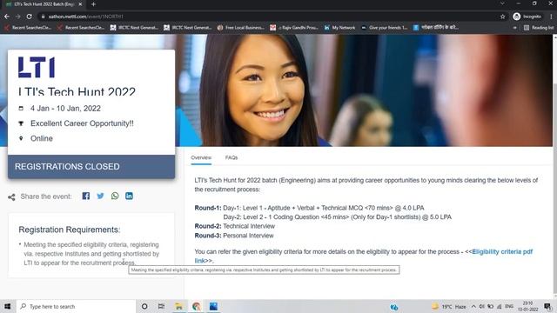Click the Type here to search box
The height and width of the screenshot is (313, 557).
(x=76, y=306)
